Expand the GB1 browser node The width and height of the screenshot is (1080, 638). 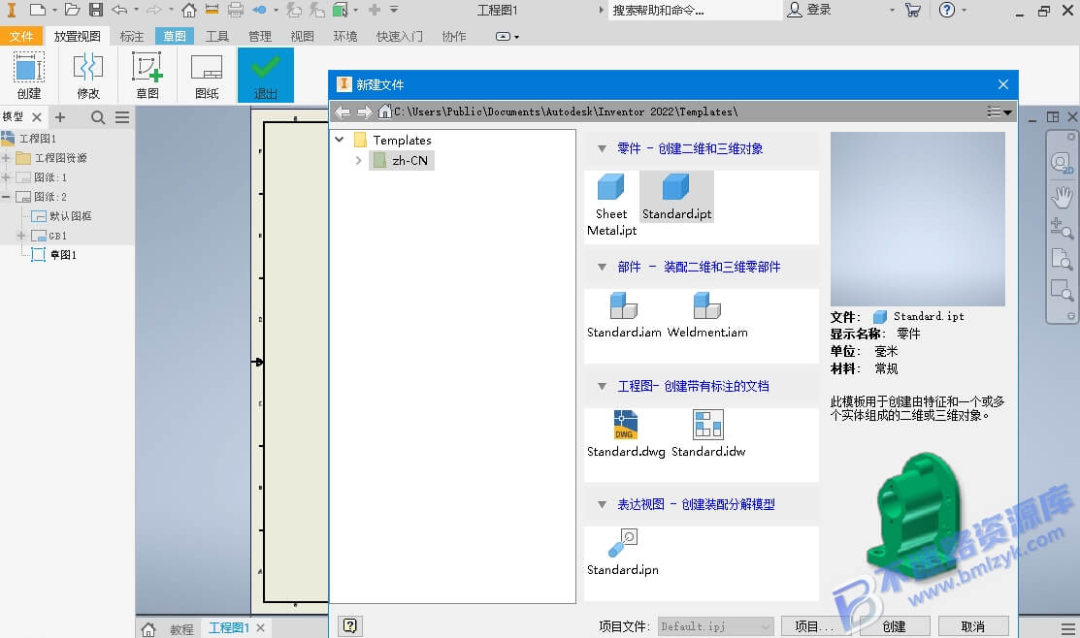pos(20,236)
